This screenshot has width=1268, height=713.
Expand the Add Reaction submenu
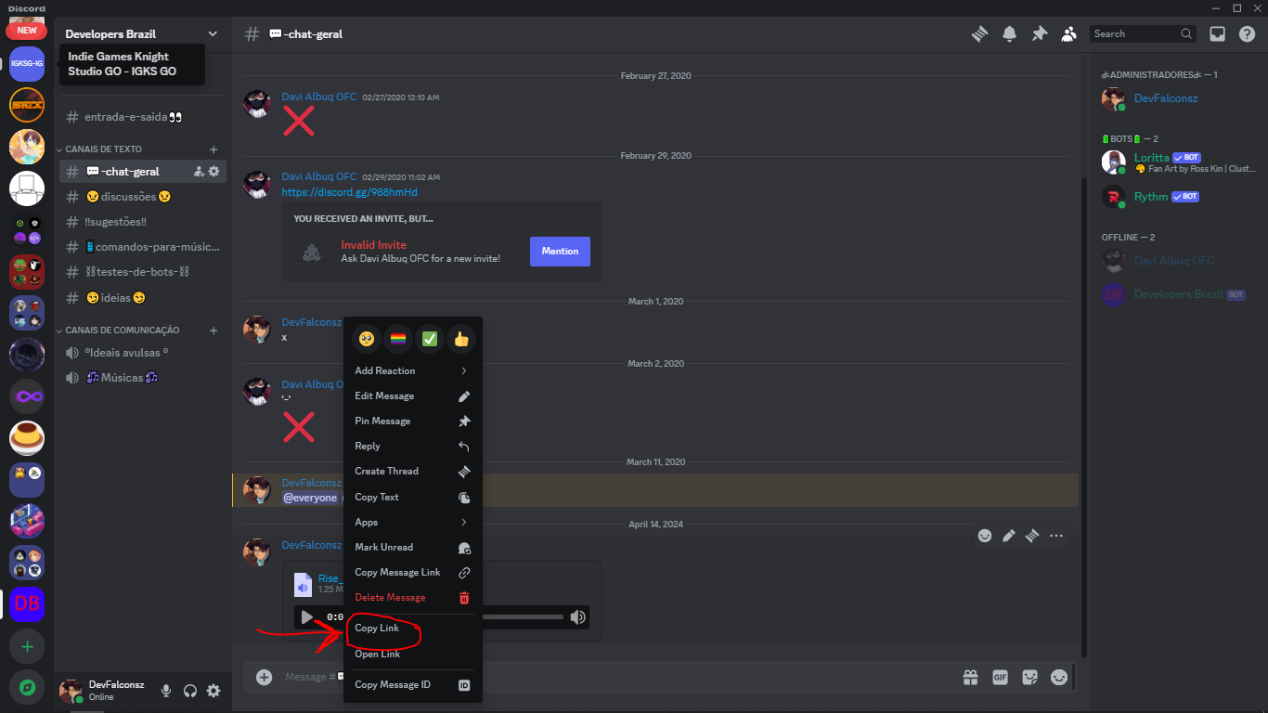pyautogui.click(x=413, y=370)
